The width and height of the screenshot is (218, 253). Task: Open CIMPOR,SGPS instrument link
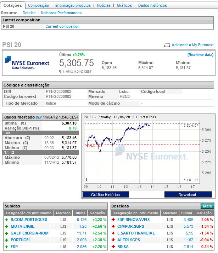tap(131, 226)
